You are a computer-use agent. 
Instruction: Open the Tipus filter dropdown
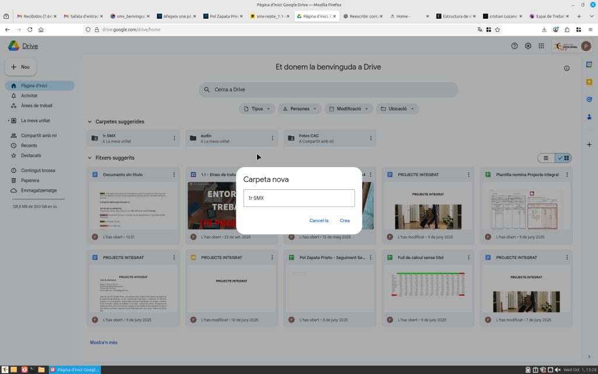click(x=257, y=109)
